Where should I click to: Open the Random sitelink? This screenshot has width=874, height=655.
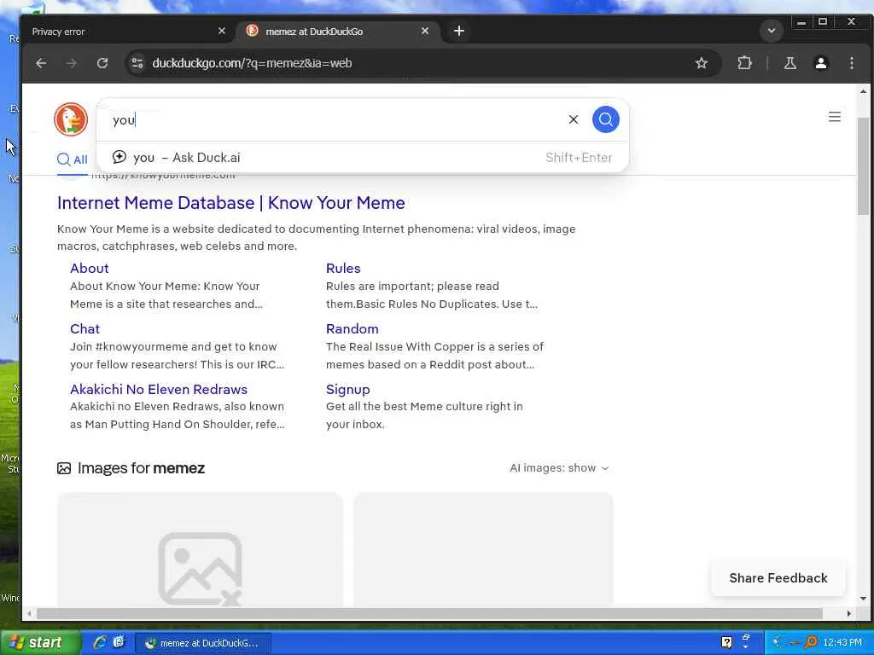click(x=353, y=328)
